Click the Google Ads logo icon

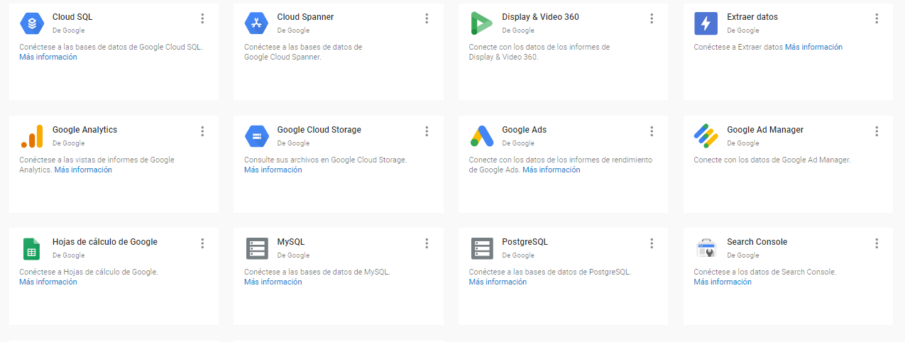[481, 136]
